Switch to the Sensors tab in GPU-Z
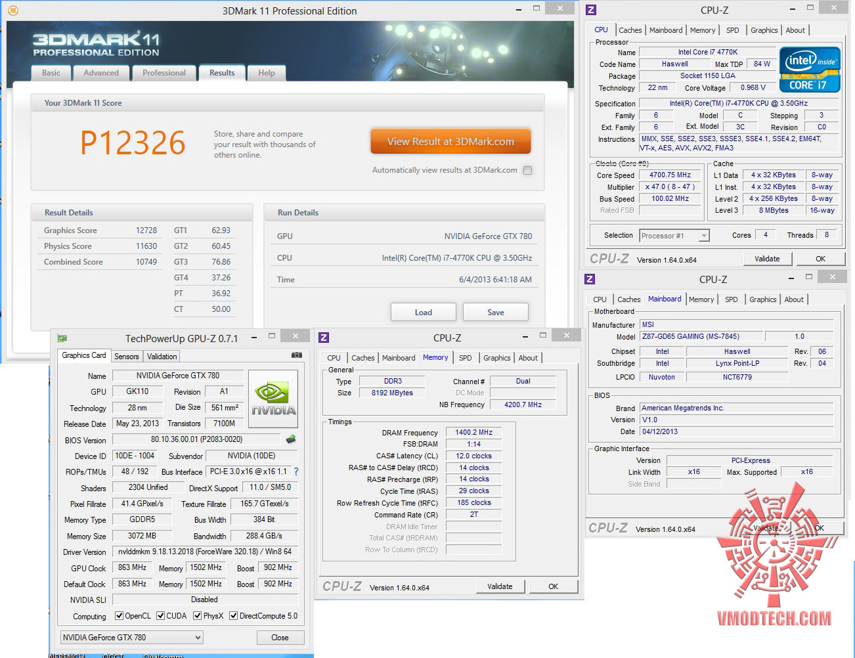The image size is (855, 658). point(127,357)
